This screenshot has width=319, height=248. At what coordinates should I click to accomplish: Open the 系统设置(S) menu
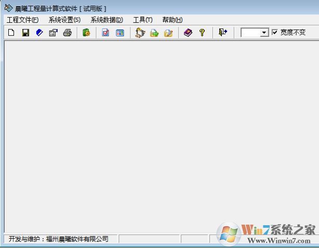pyautogui.click(x=64, y=20)
